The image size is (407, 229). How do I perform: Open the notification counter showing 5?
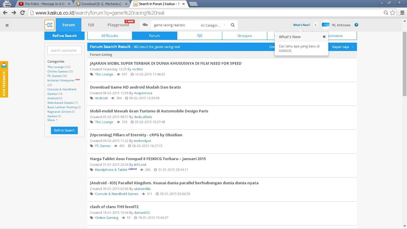pyautogui.click(x=315, y=25)
